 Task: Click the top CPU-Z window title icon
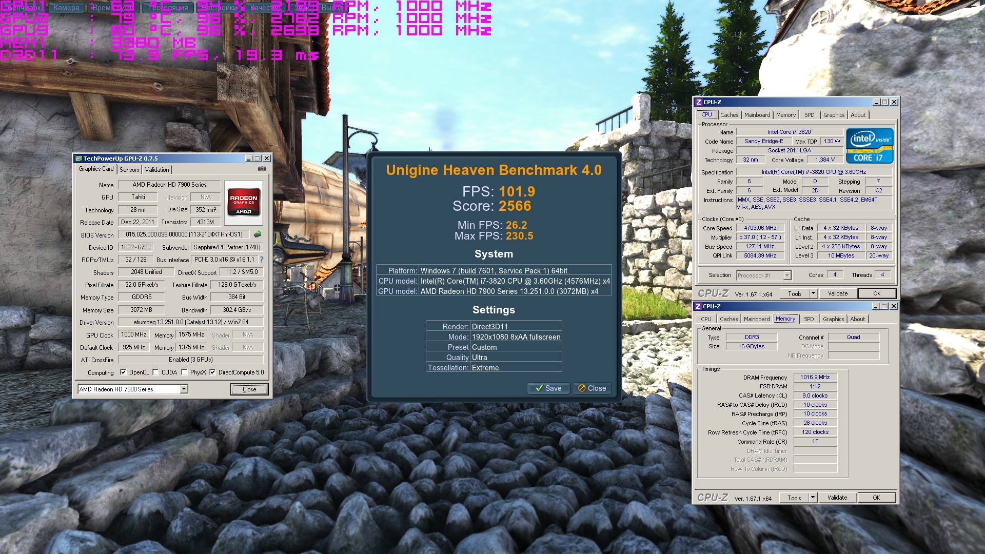(x=699, y=102)
